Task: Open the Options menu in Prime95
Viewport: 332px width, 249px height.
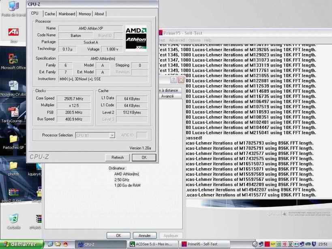Action: 194,40
